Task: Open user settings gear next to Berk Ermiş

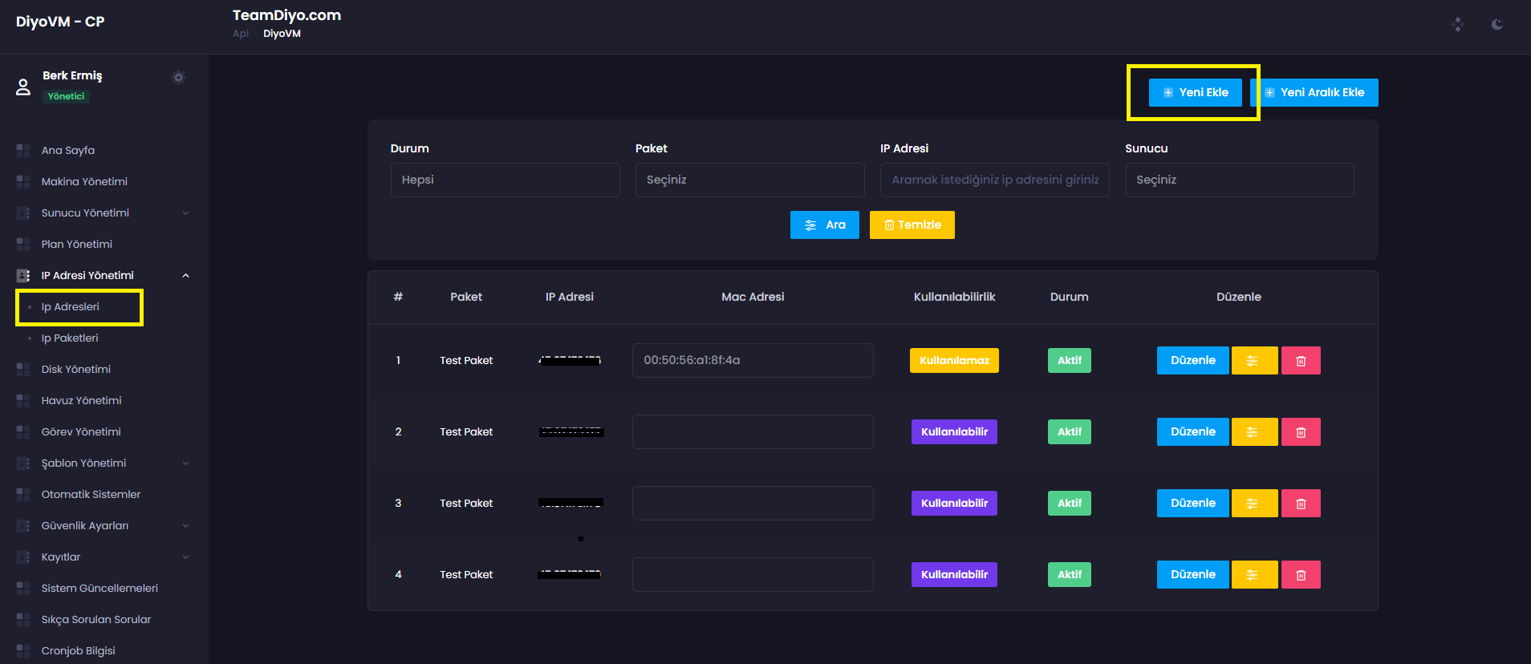Action: [178, 78]
